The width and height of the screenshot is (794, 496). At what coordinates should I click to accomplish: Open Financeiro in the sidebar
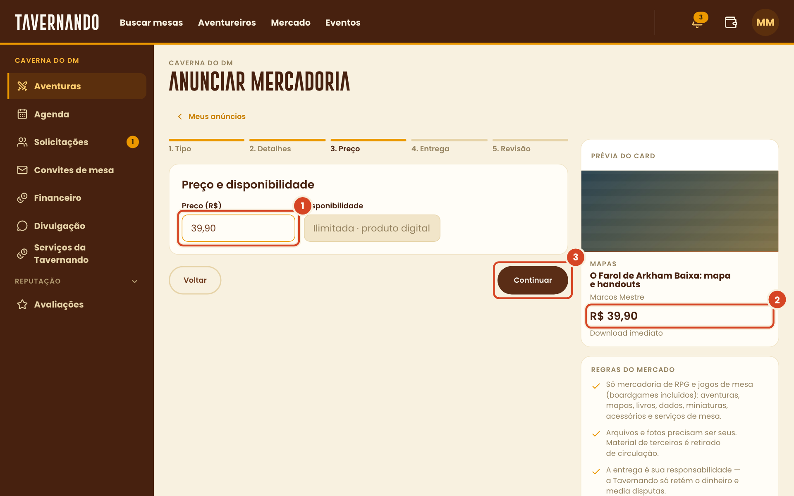coord(77,198)
